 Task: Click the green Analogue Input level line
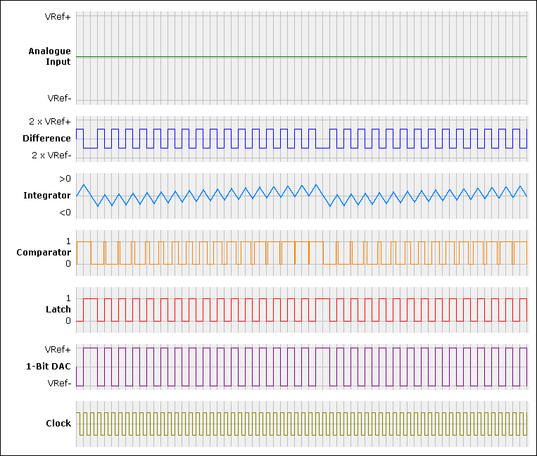(x=301, y=56)
